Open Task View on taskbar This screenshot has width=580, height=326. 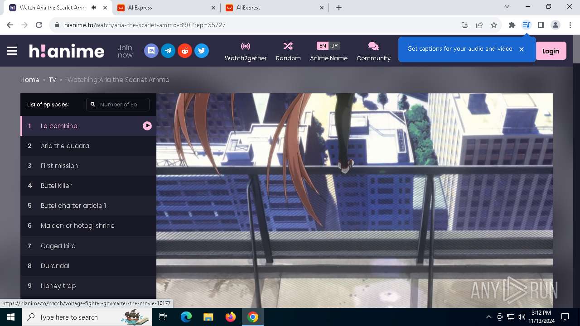(164, 317)
